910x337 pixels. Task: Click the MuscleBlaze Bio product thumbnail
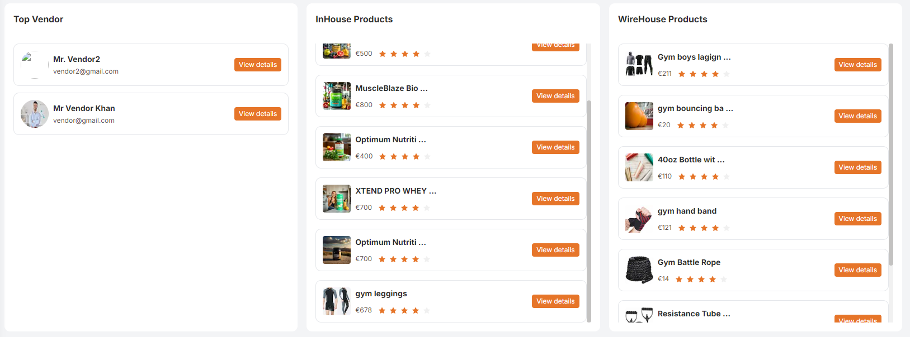337,96
